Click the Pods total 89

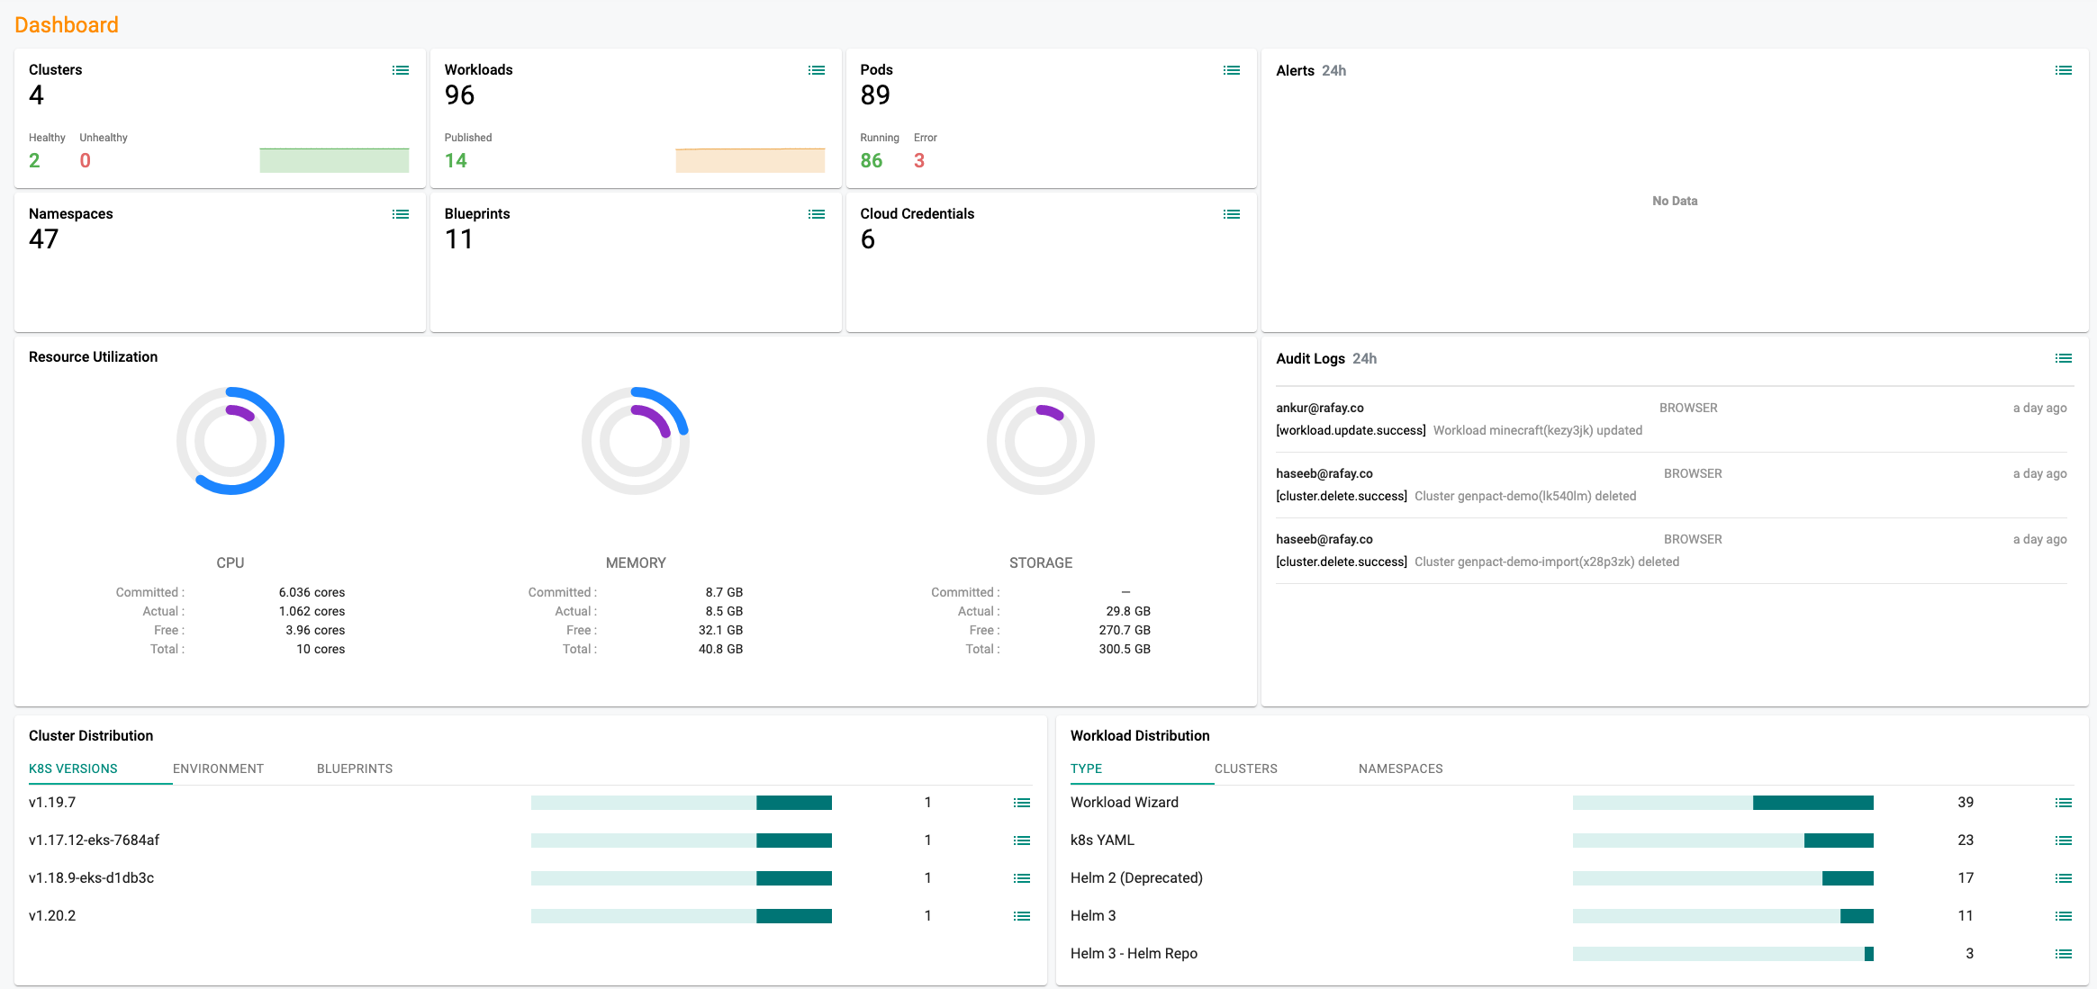coord(875,95)
